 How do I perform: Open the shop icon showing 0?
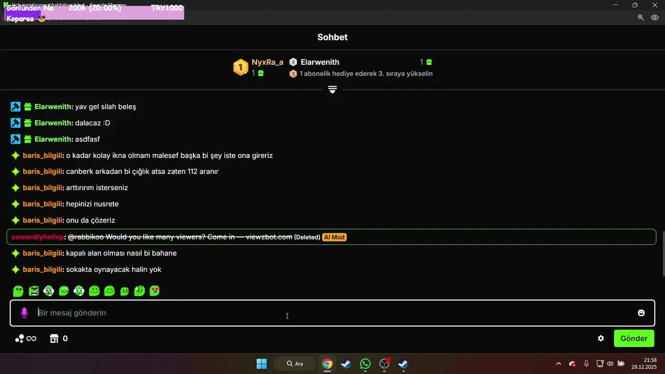tap(54, 339)
